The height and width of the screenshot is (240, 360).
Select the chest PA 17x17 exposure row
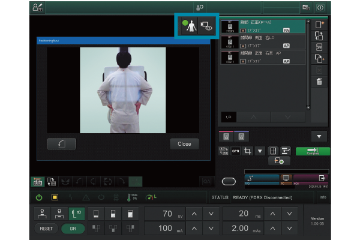(263, 26)
